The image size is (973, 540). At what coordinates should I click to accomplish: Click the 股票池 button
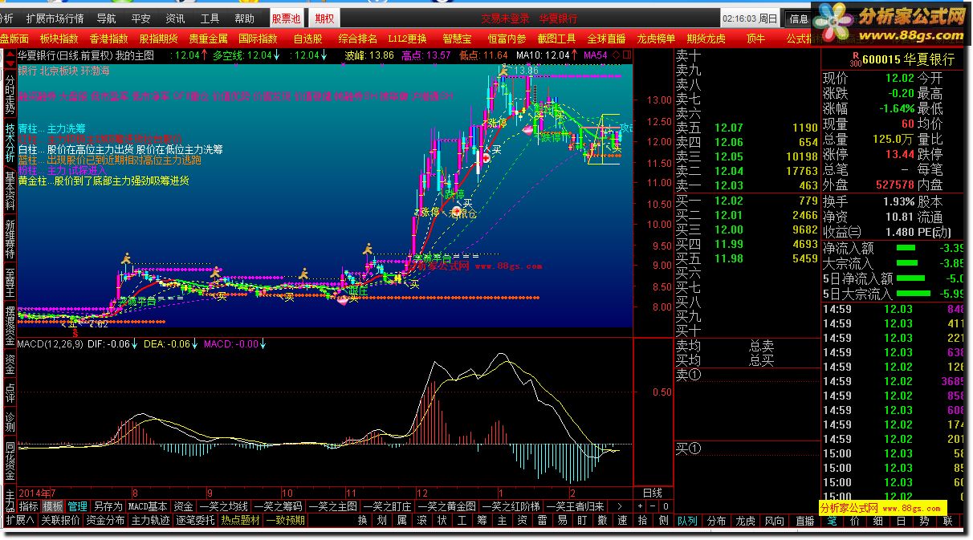285,18
